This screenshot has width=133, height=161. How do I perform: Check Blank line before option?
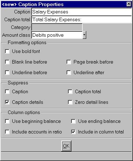coord(7,62)
